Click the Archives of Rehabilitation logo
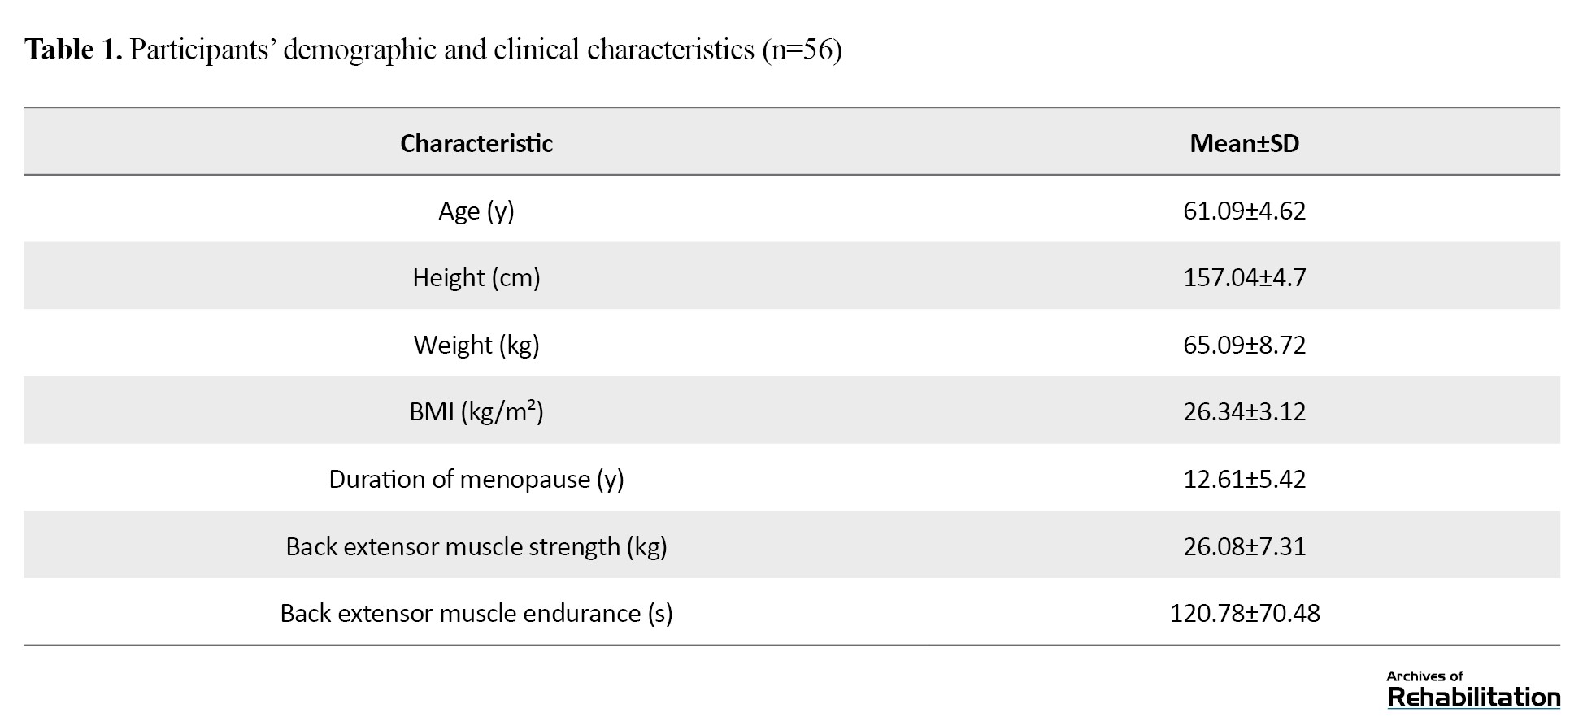This screenshot has width=1596, height=726. [1473, 689]
